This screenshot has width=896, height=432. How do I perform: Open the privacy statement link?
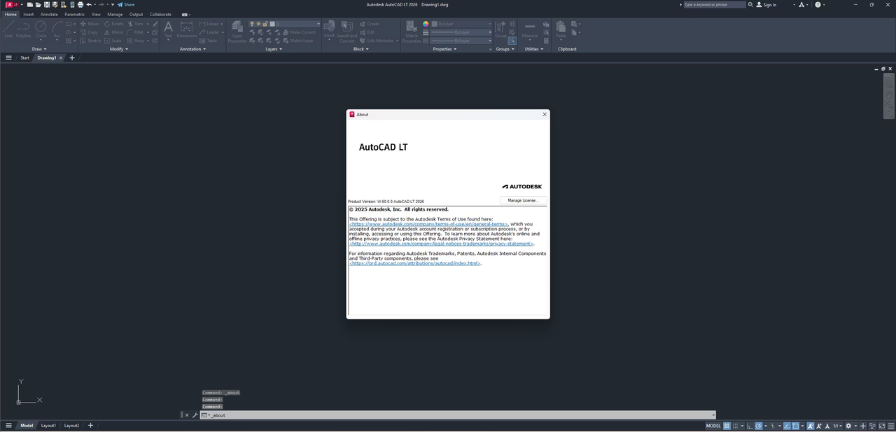441,244
